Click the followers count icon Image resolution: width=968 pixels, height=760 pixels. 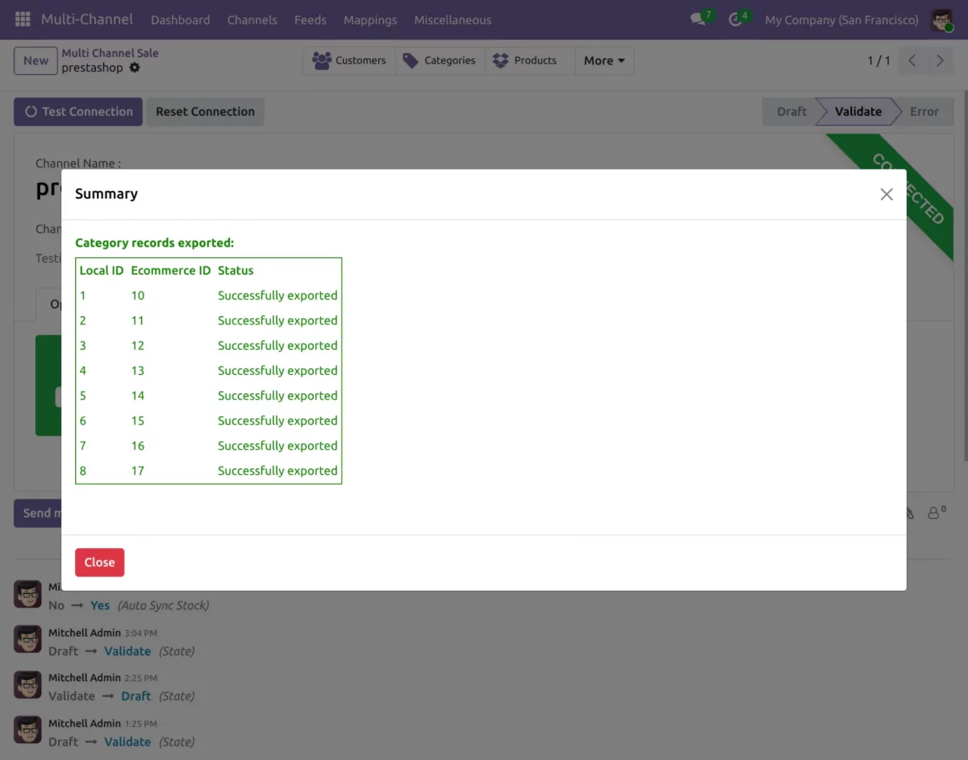(x=937, y=513)
